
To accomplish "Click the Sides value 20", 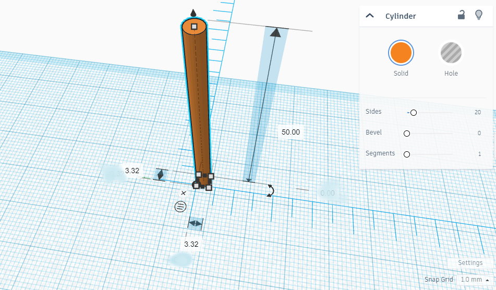I will [478, 112].
